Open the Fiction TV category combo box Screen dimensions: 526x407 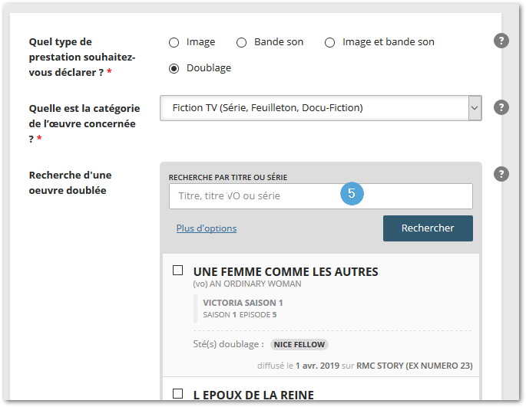click(321, 108)
